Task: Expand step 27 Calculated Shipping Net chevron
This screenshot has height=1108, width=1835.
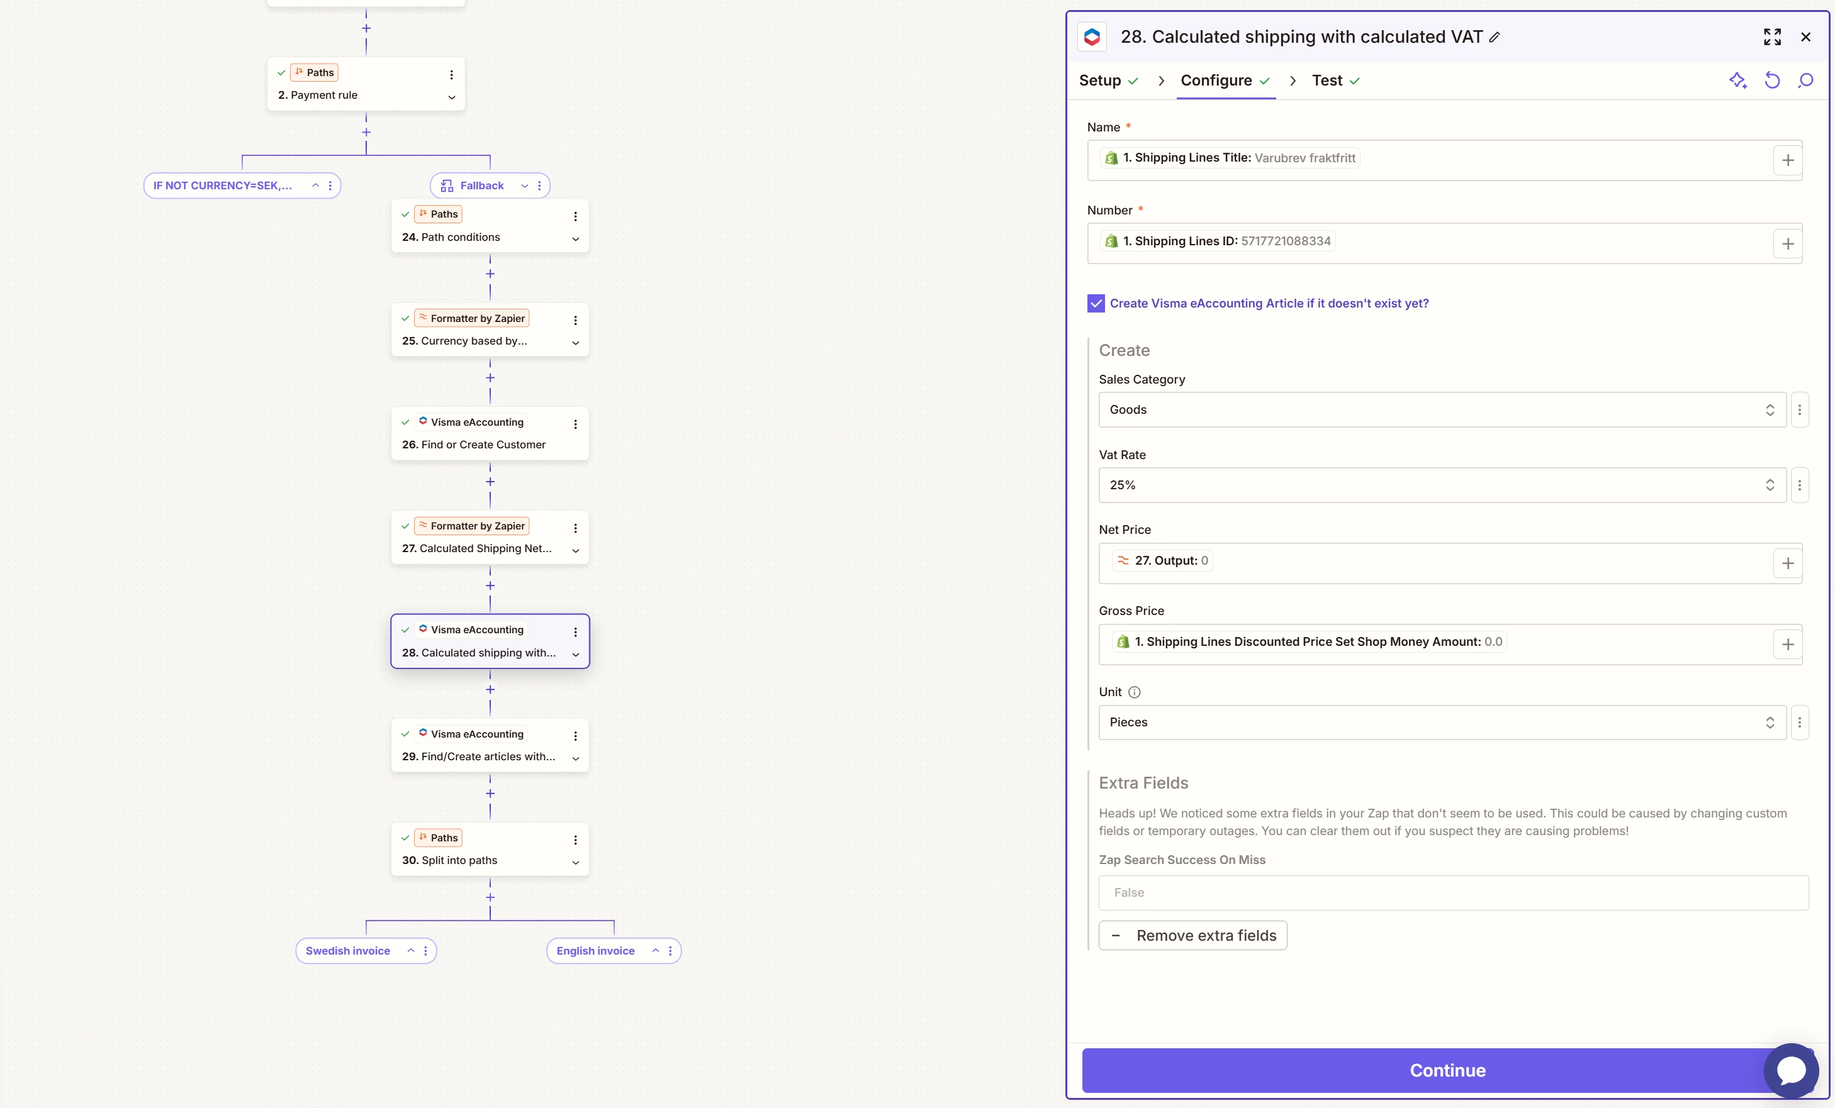Action: coord(576,551)
